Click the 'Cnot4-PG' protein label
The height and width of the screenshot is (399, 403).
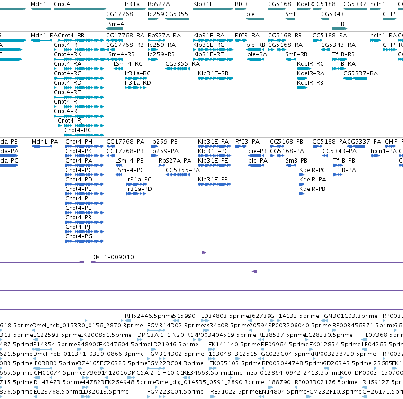tap(79, 236)
